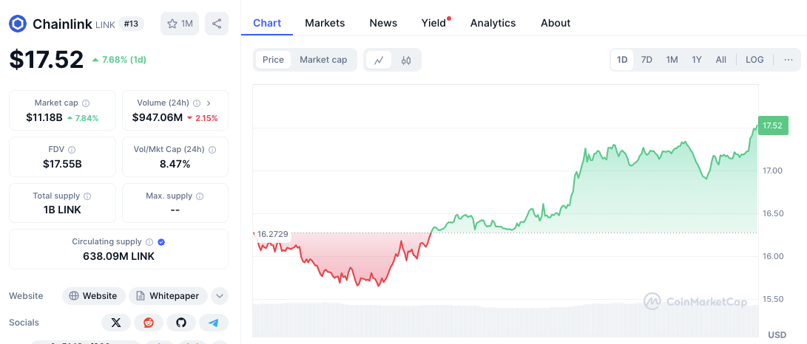Expand more website links chevron
The image size is (807, 344).
[220, 296]
